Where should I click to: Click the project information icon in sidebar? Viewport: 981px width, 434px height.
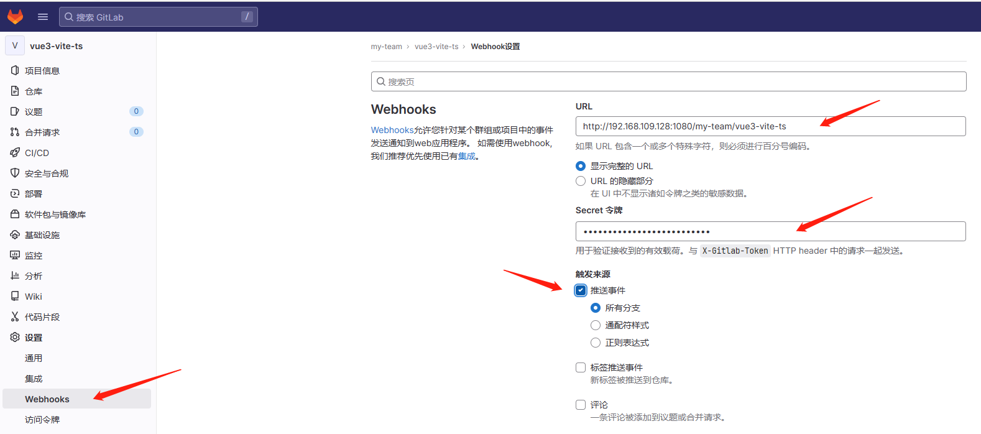[15, 71]
